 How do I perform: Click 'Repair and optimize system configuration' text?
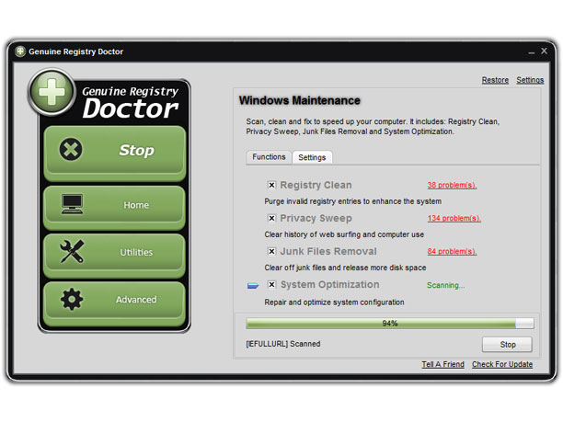point(334,302)
